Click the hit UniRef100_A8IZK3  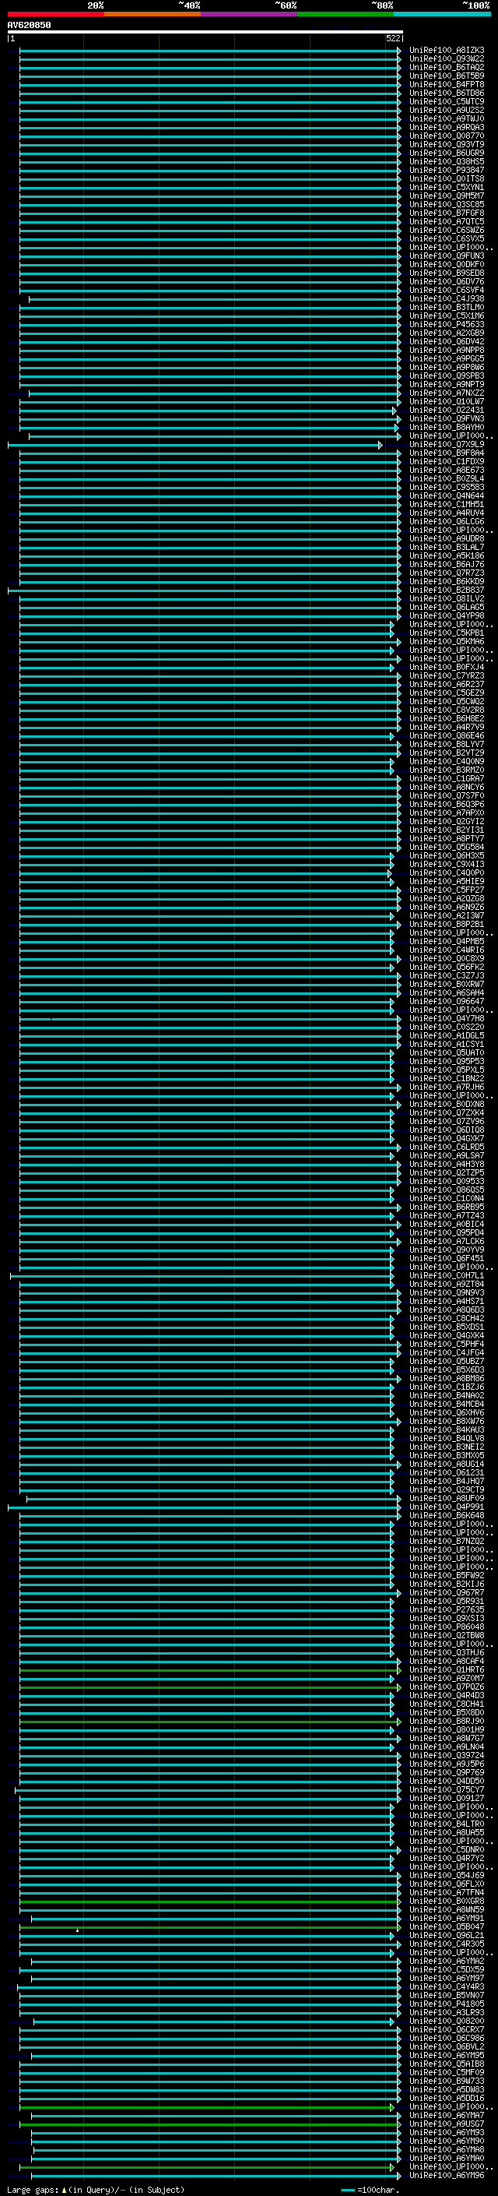[x=447, y=51]
